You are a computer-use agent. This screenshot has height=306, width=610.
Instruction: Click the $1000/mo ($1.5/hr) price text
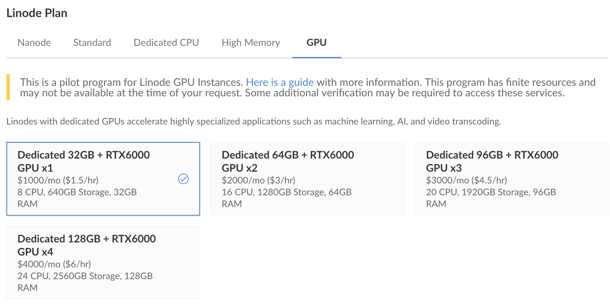click(58, 180)
